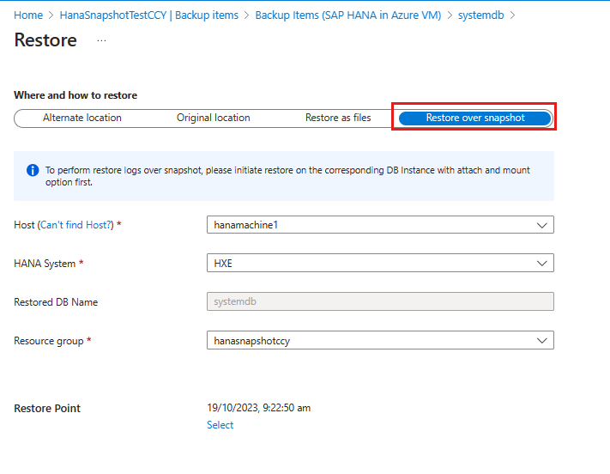Click the Host dropdown chevron arrow
The height and width of the screenshot is (474, 610).
click(x=542, y=225)
